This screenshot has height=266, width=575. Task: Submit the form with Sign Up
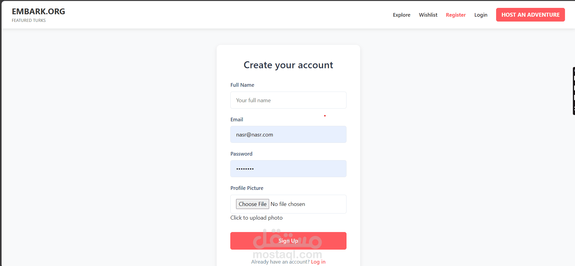[x=288, y=241]
